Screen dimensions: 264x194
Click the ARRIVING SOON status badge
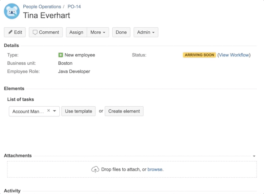coord(199,55)
